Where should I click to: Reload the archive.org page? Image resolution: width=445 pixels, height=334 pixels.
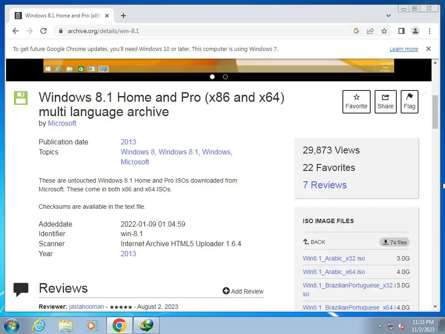click(x=43, y=31)
